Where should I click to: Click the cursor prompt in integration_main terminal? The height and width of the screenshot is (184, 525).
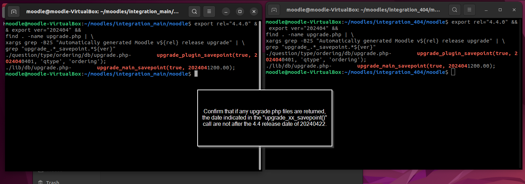click(196, 74)
